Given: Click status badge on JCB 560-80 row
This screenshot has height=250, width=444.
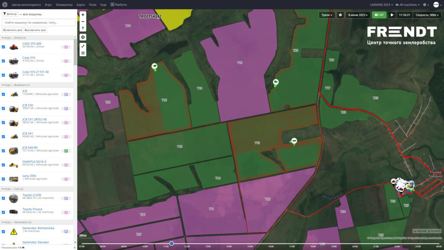Looking at the screenshot, I should click(x=66, y=151).
